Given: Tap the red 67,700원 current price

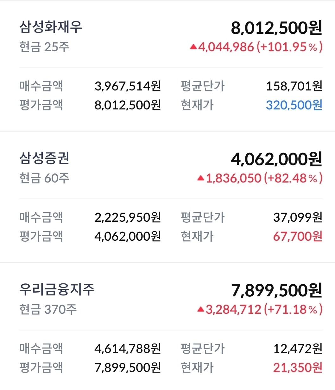Looking at the screenshot, I should pyautogui.click(x=297, y=236).
